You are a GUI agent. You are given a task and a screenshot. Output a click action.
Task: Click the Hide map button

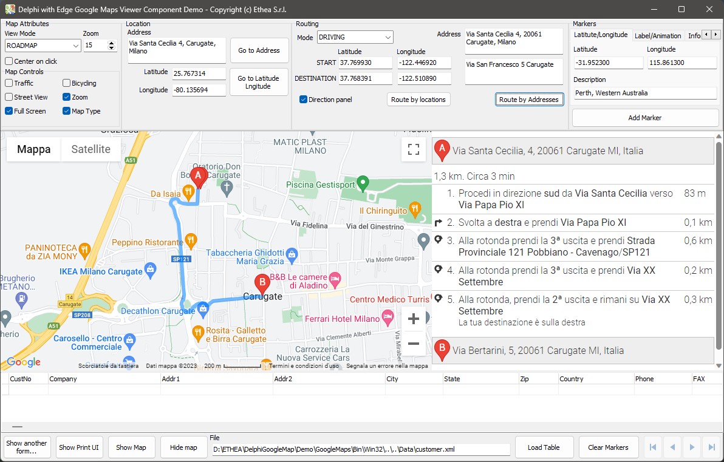[183, 447]
